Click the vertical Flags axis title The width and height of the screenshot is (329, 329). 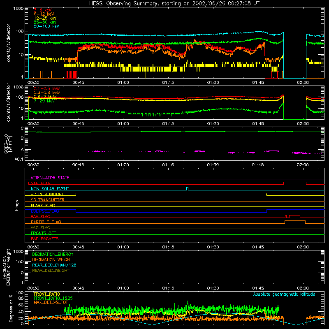coord(17,205)
